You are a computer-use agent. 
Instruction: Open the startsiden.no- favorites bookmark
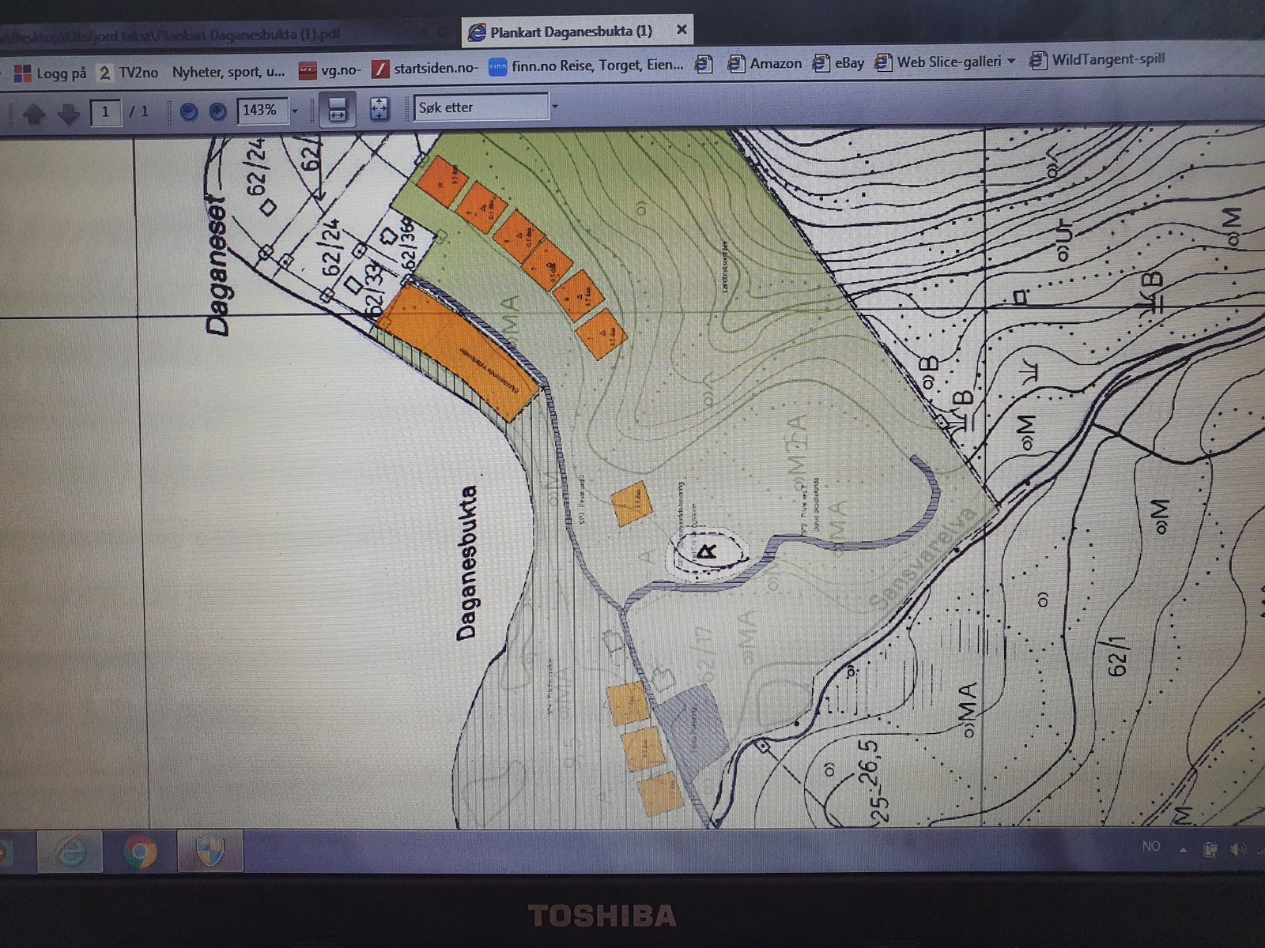(x=425, y=68)
